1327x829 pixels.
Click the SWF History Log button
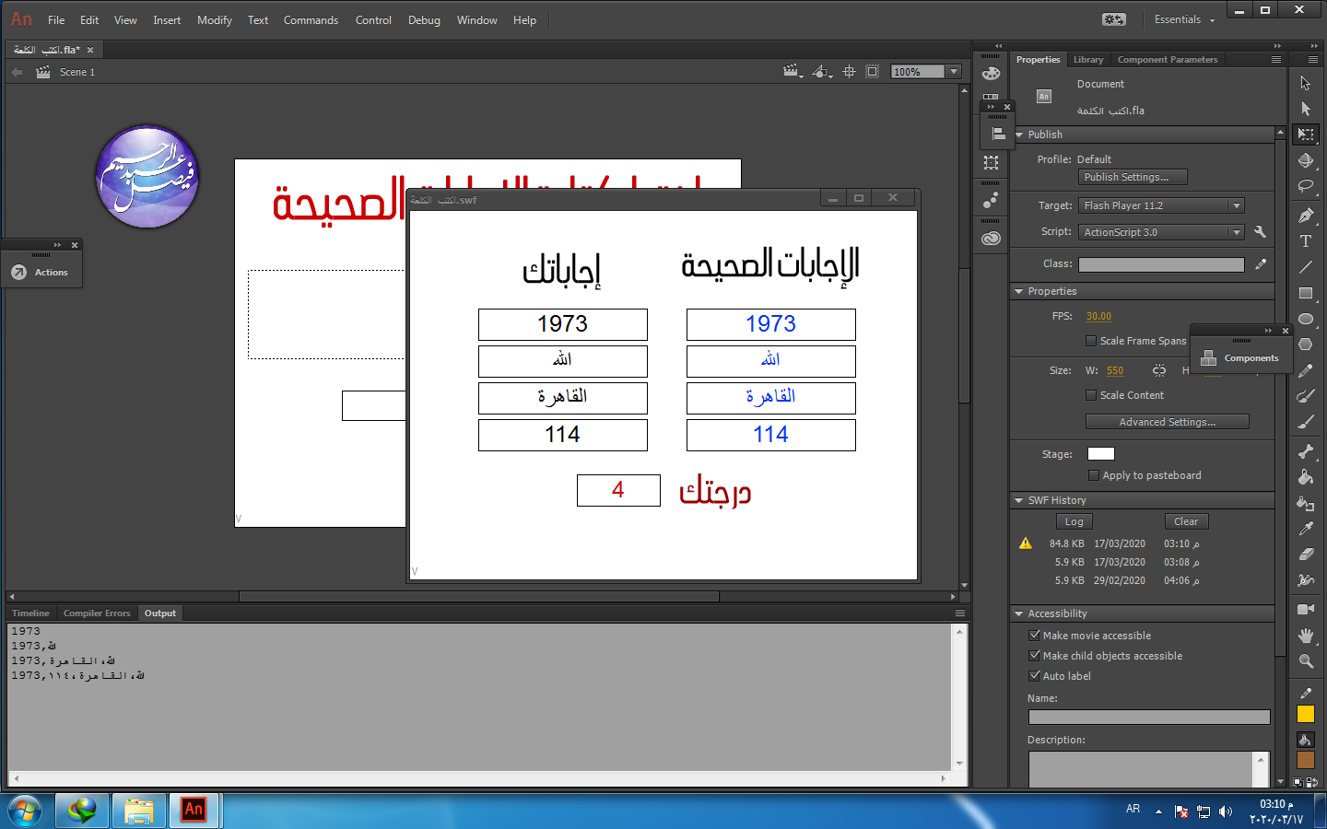[1075, 521]
